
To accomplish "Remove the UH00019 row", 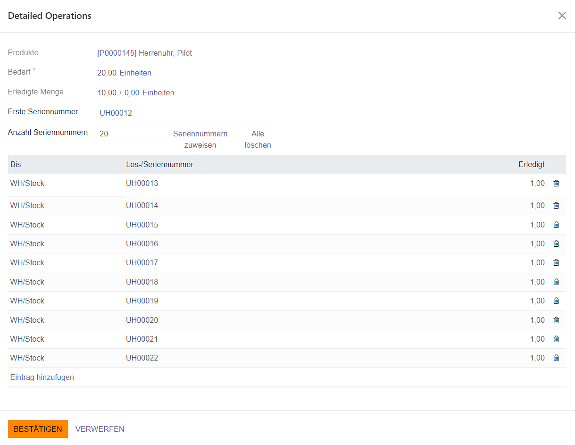I will pyautogui.click(x=556, y=301).
